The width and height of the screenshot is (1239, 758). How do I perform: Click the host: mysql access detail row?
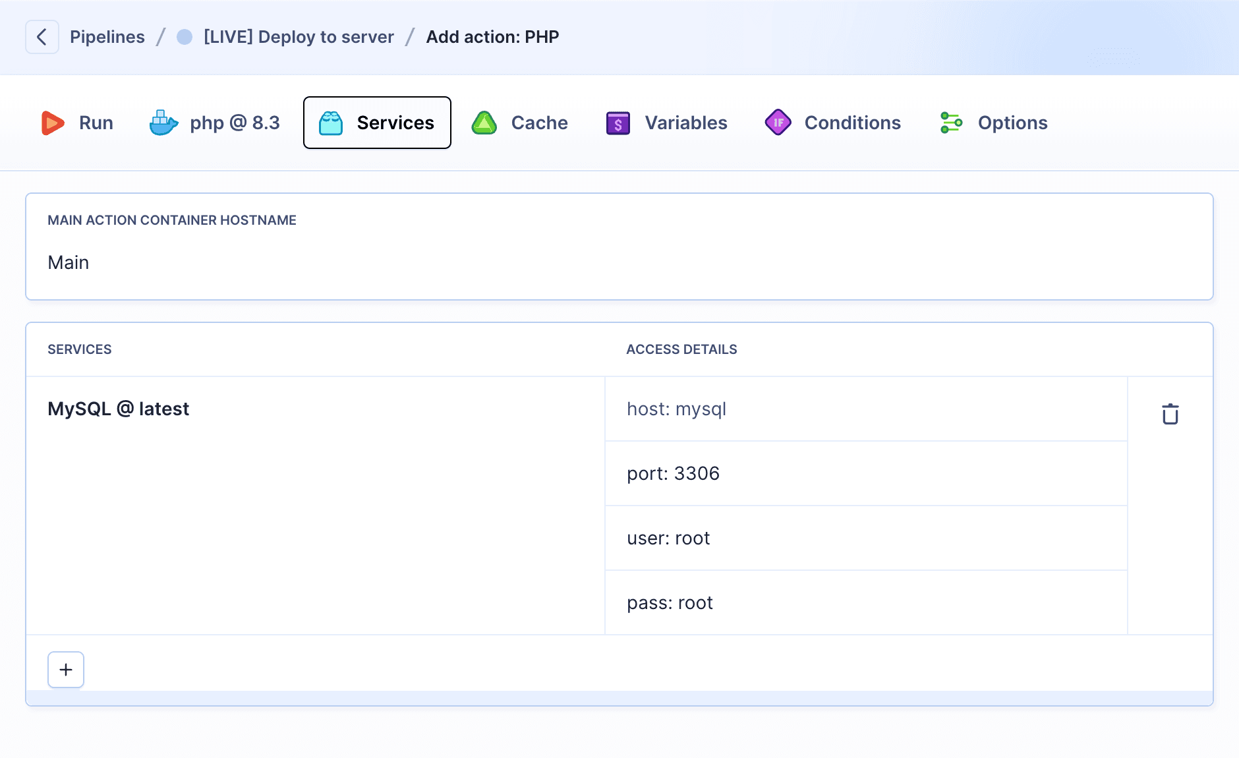click(x=676, y=409)
